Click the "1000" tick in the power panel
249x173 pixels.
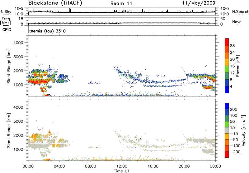point(18,85)
